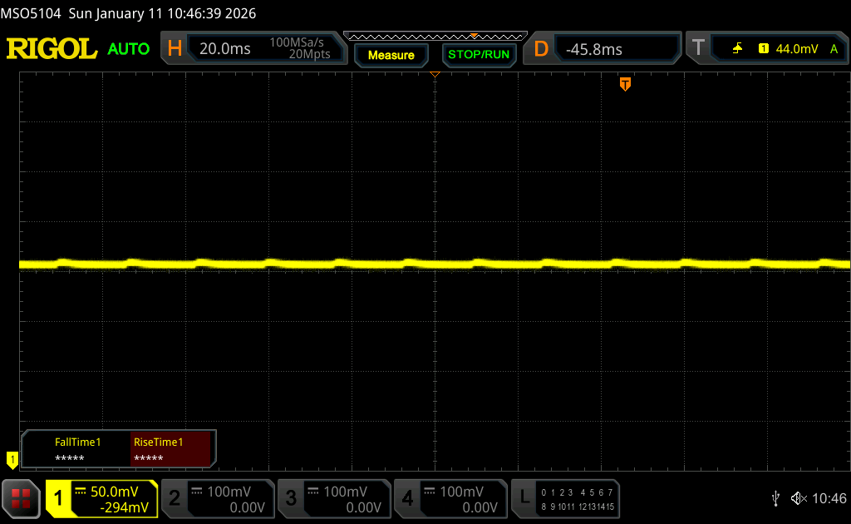Enable channel 3 input

pyautogui.click(x=333, y=498)
